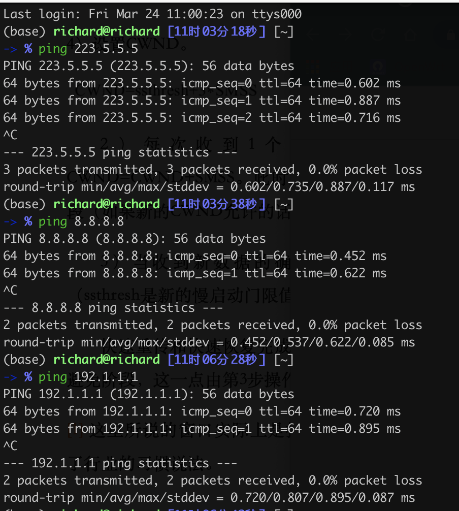Image resolution: width=459 pixels, height=511 pixels.
Task: Click the '192.1.1.1 ping statistics' header line
Action: pyautogui.click(x=120, y=463)
